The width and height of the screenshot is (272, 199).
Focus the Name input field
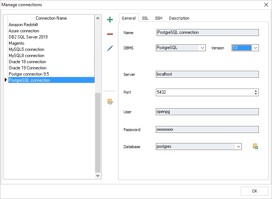208,33
